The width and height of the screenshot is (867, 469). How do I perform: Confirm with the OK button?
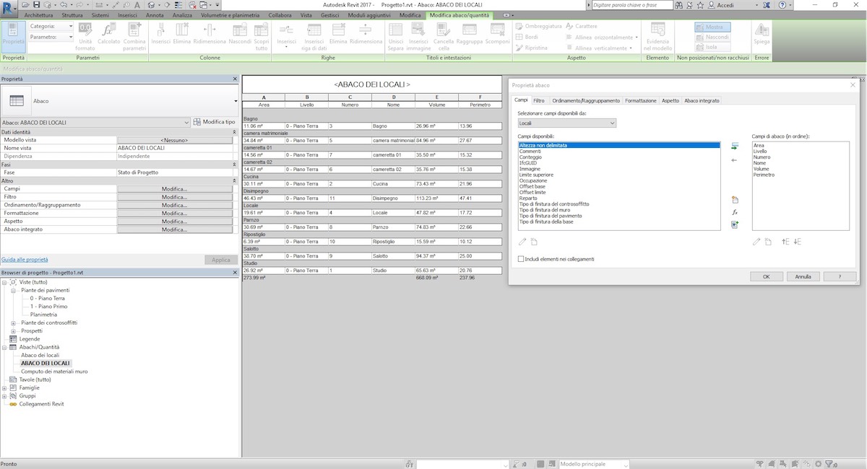click(766, 276)
